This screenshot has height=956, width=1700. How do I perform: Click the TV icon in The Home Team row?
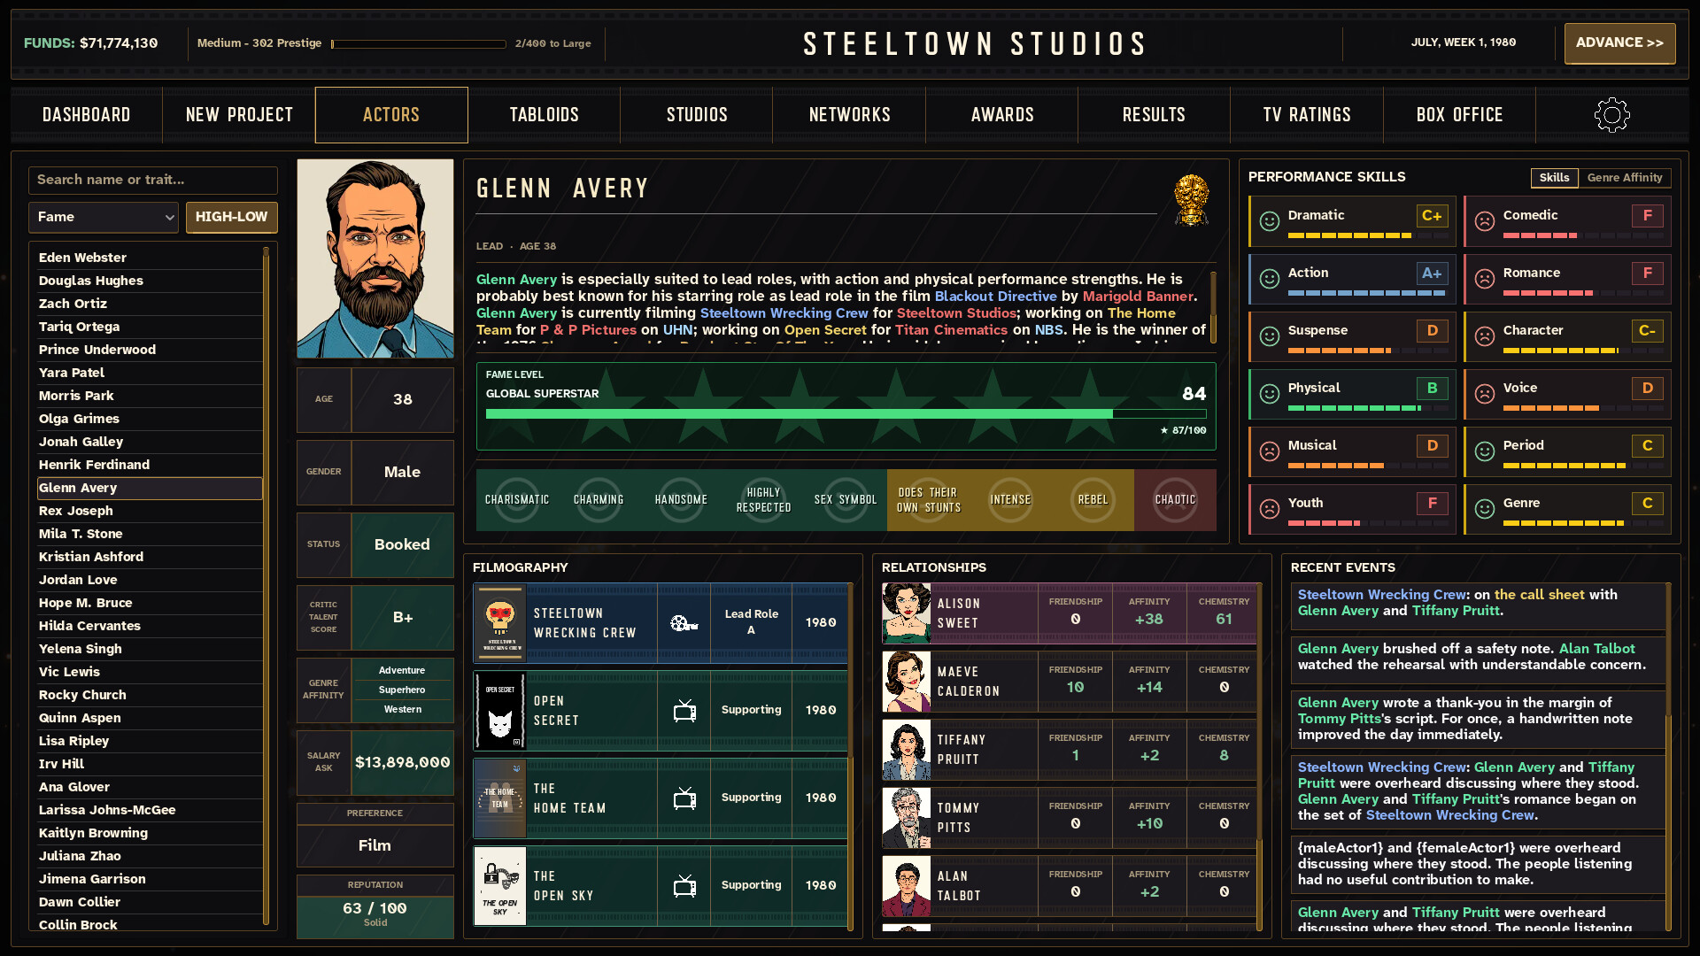click(x=684, y=798)
